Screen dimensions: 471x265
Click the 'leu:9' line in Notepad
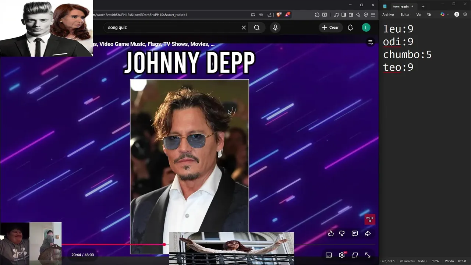point(398,29)
